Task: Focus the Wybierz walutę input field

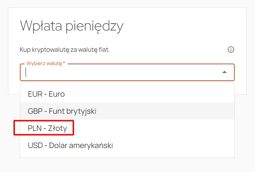Action: [x=127, y=72]
